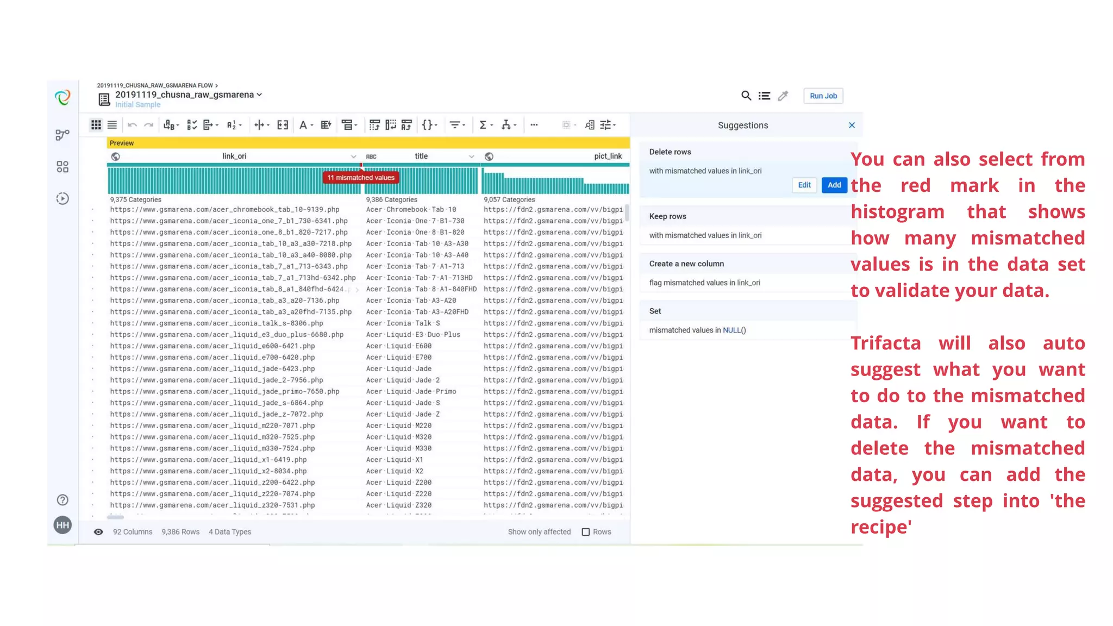Click the More options ellipsis in toolbar
This screenshot has width=1113, height=626.
tap(534, 125)
